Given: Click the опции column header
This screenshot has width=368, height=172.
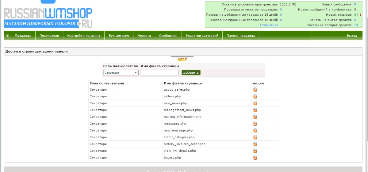Looking at the screenshot, I should [x=258, y=83].
